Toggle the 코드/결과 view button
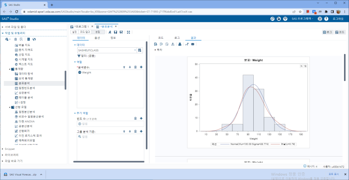This screenshot has width=349, height=180. pos(85,32)
